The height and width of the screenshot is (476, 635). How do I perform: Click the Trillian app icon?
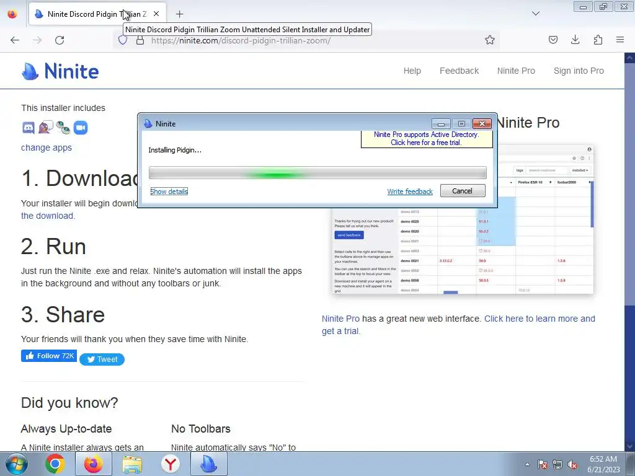63,128
